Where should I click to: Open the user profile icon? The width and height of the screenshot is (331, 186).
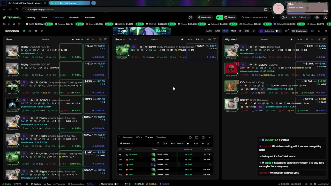coord(326,17)
